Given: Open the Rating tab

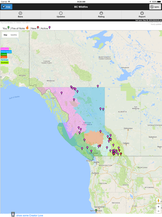Looking at the screenshot, I should [101, 15].
